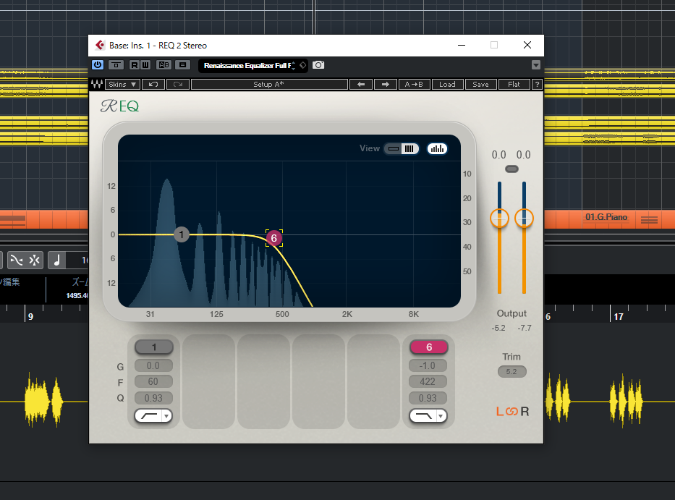The image size is (675, 500).
Task: Click bar 17 on the Cubase ruler
Action: point(619,316)
